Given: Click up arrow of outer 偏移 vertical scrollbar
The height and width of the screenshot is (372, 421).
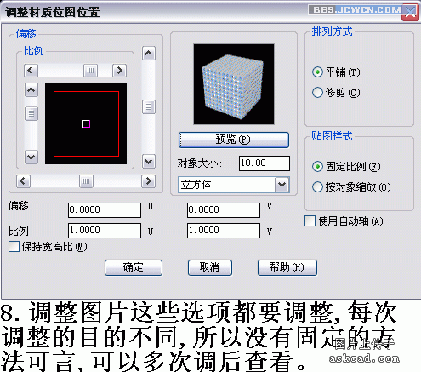Looking at the screenshot, I should point(149,54).
